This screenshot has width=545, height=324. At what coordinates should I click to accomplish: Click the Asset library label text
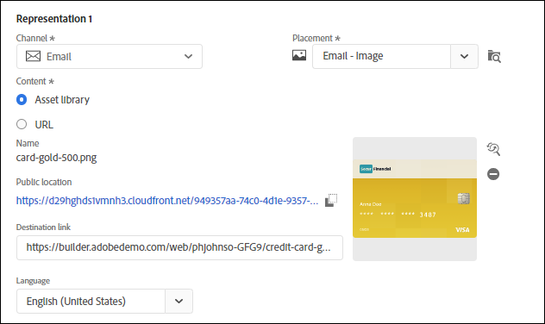tap(62, 100)
